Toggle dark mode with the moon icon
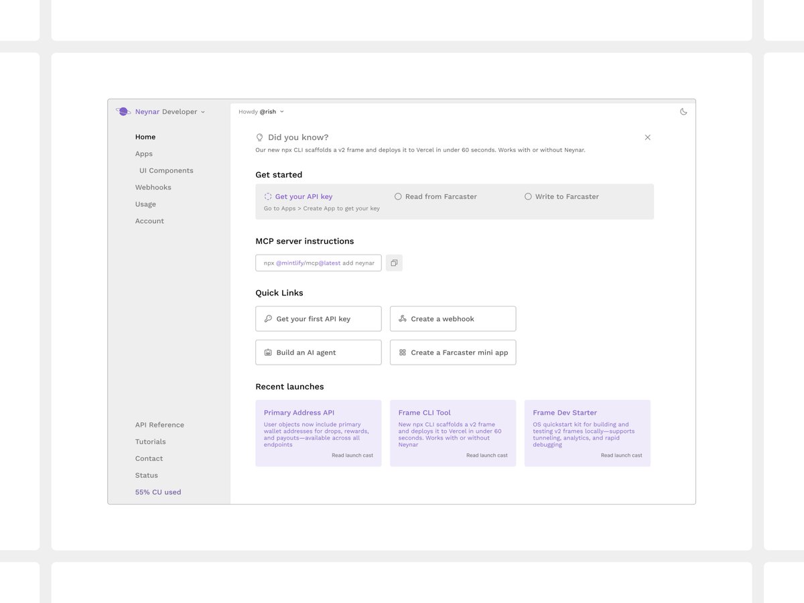Screen dimensions: 804x603 pyautogui.click(x=683, y=111)
